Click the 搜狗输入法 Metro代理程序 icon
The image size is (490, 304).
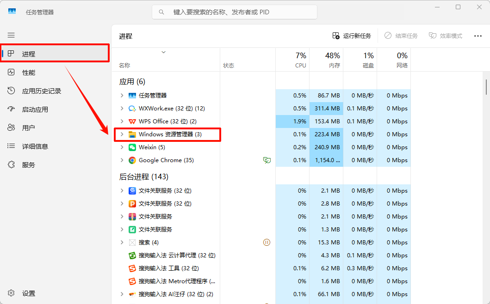[132, 281]
